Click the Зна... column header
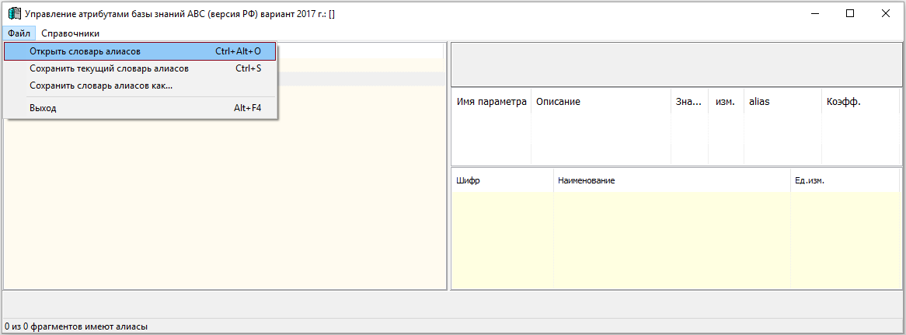Screen dimensions: 906x335 (x=689, y=102)
